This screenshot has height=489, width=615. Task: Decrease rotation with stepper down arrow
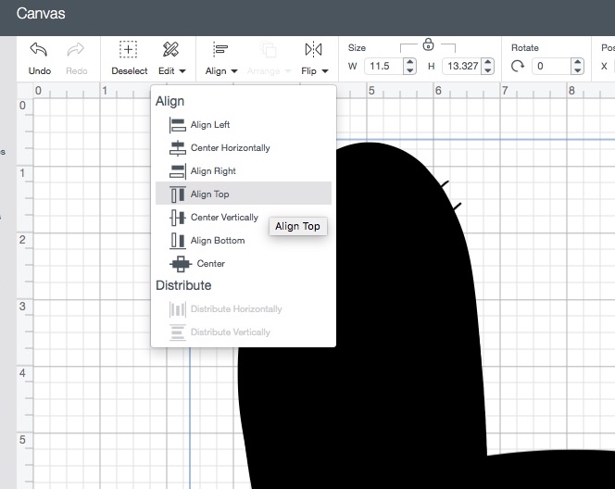point(577,70)
